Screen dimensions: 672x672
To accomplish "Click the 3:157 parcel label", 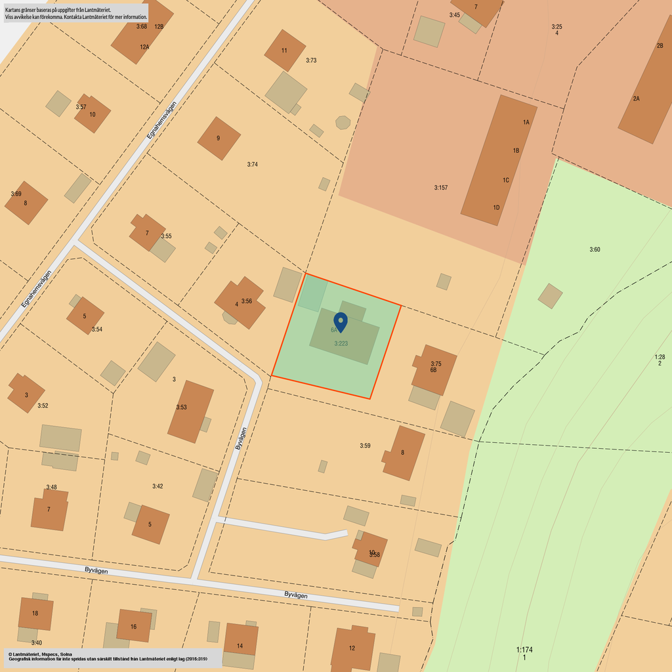I will (x=440, y=188).
